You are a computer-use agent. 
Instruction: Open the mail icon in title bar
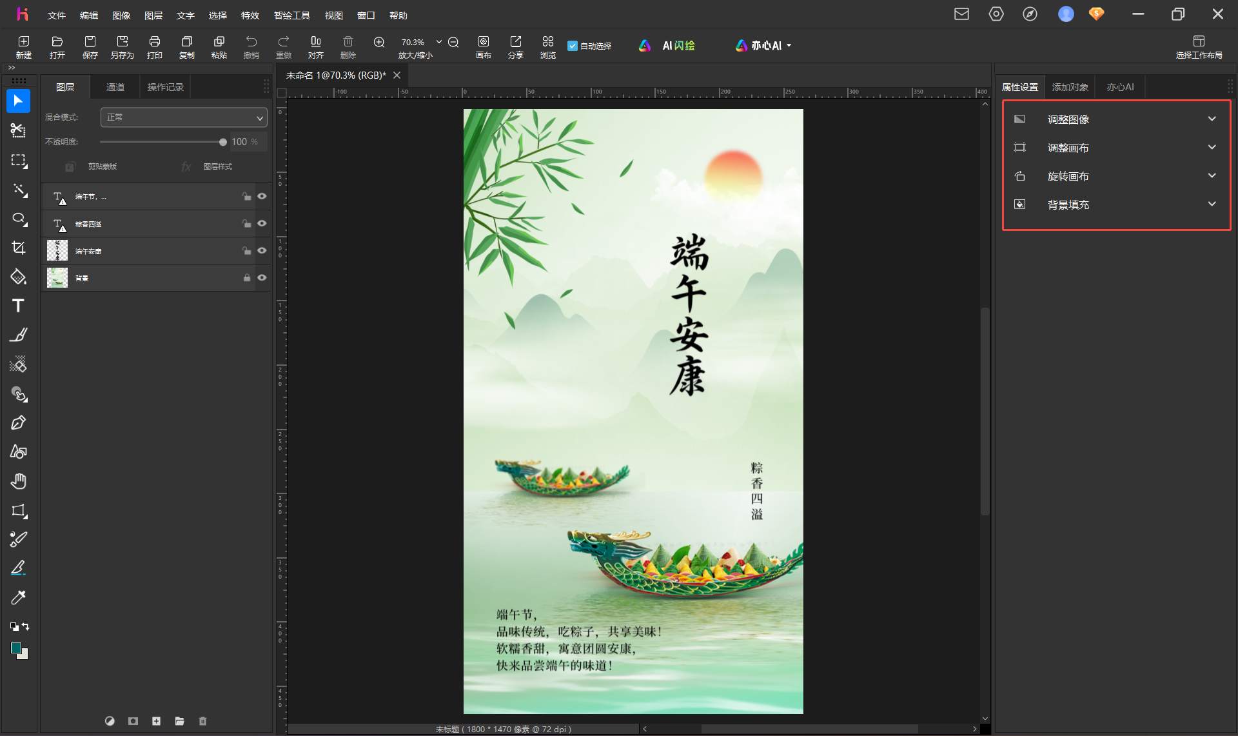pyautogui.click(x=961, y=14)
